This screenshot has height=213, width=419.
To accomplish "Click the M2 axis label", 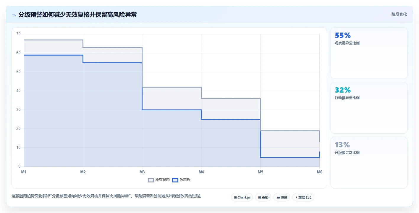I will 83,172.
